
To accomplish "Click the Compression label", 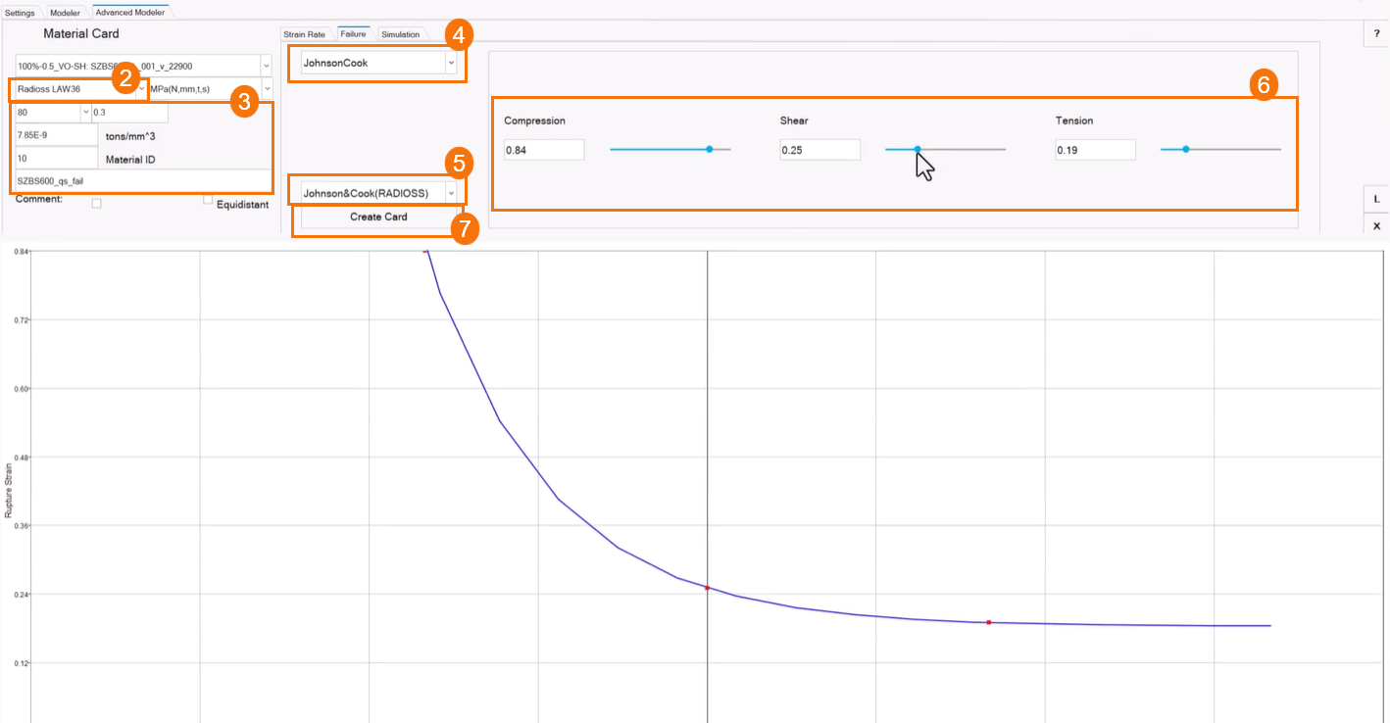I will pos(534,120).
